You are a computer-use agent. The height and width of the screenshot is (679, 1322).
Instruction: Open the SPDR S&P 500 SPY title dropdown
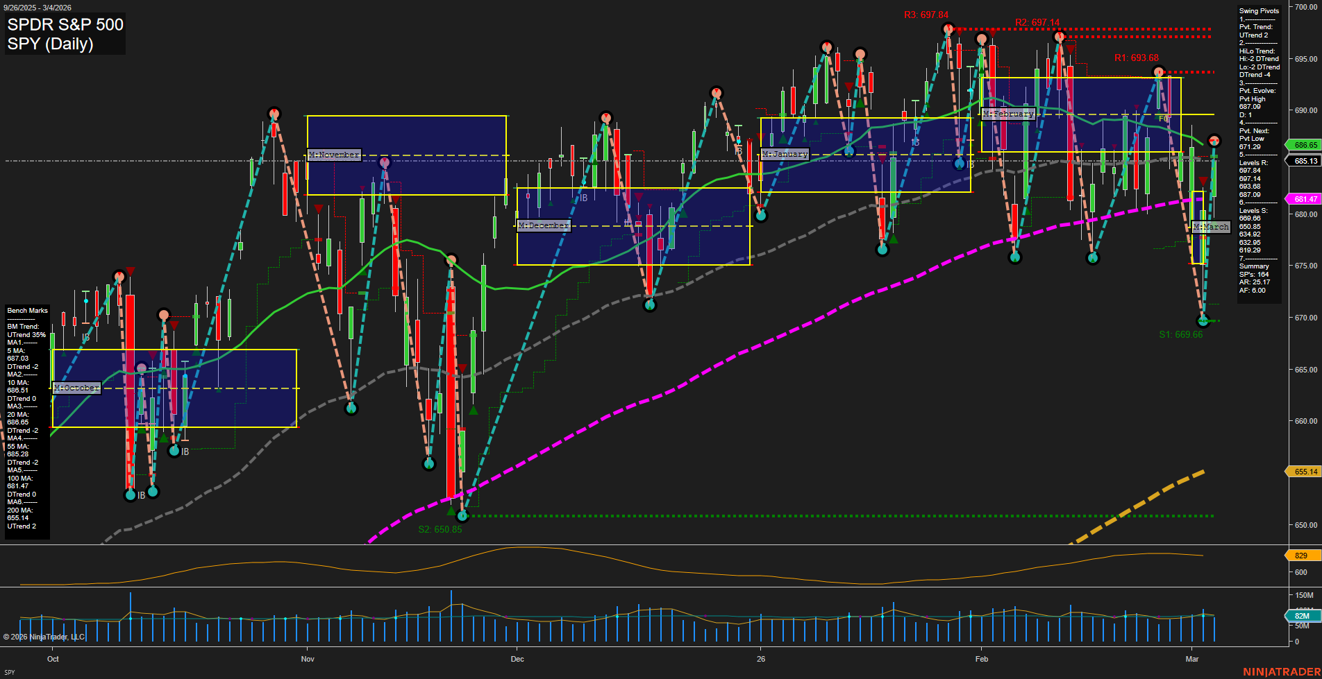pos(65,34)
